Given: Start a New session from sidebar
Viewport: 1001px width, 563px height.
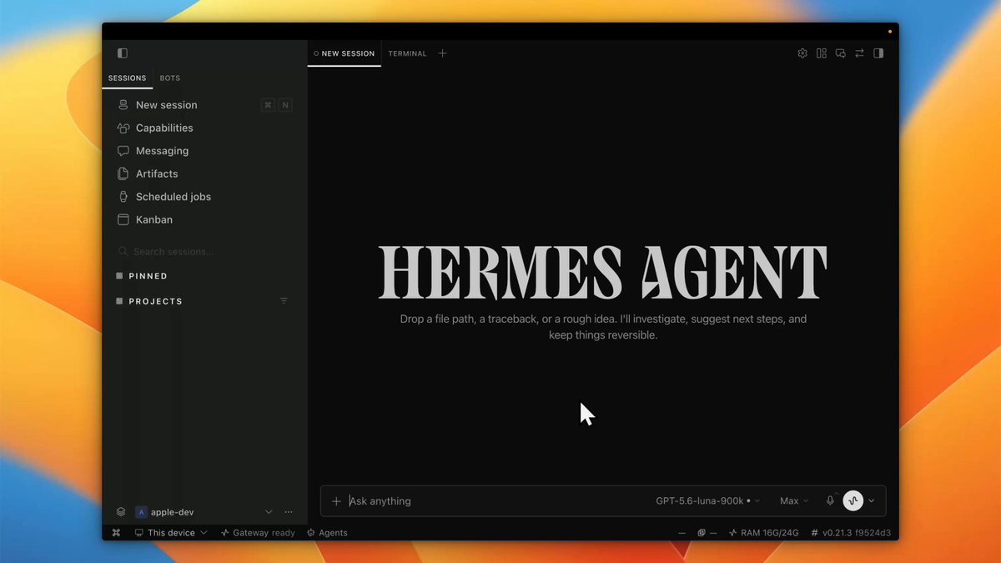Looking at the screenshot, I should (x=204, y=105).
